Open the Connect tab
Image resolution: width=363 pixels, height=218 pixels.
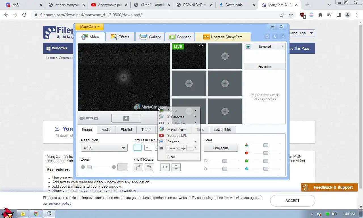coord(180,37)
